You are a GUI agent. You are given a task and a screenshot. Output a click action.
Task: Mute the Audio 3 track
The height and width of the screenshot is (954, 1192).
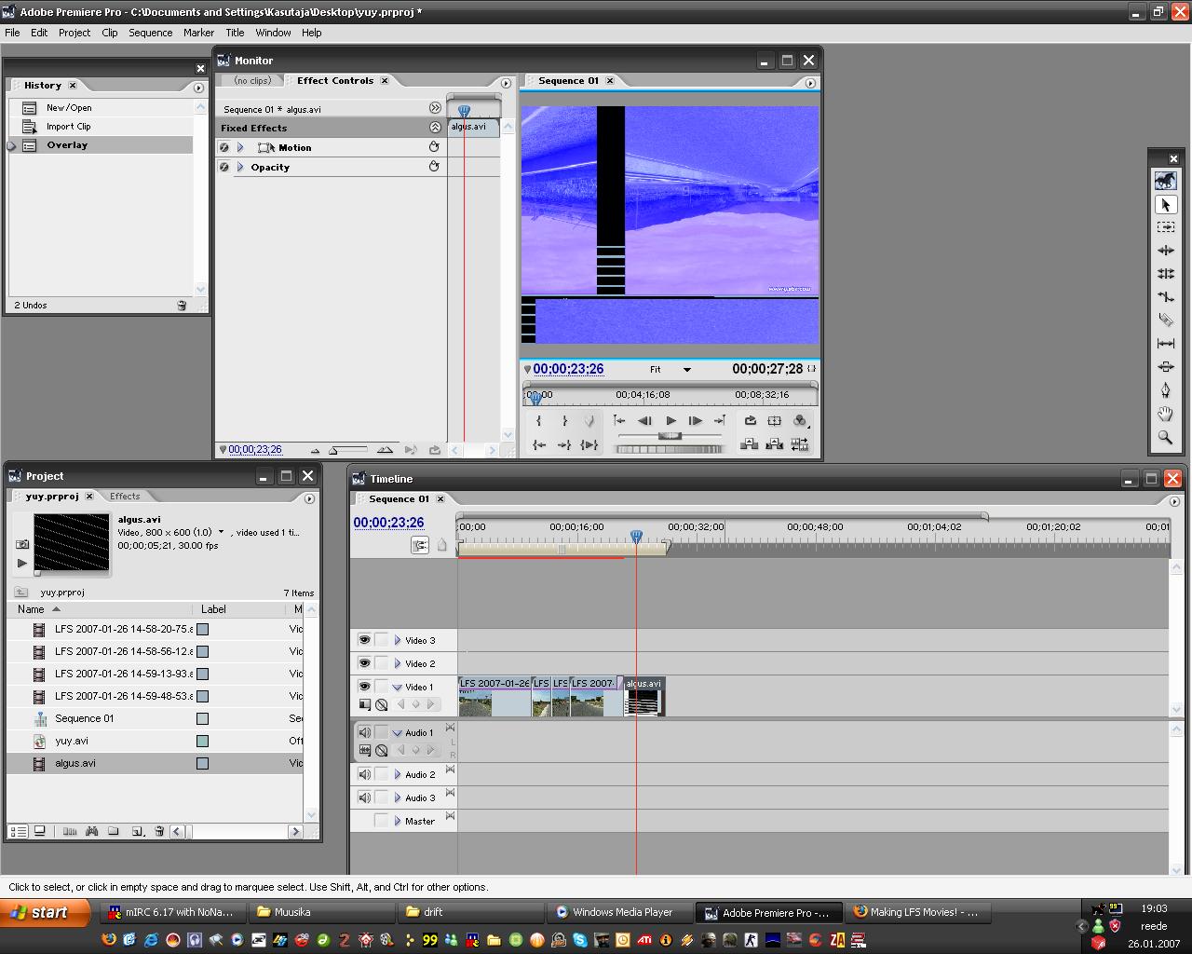tap(364, 797)
